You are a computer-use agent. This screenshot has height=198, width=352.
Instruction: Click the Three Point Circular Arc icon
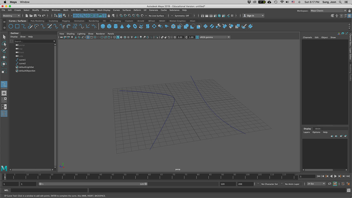[x=37, y=26]
